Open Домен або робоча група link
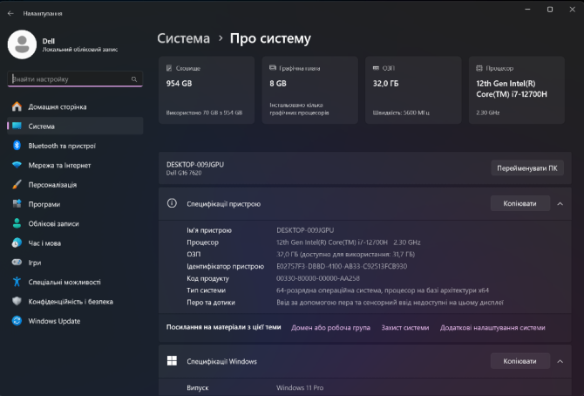The image size is (584, 396). point(330,327)
